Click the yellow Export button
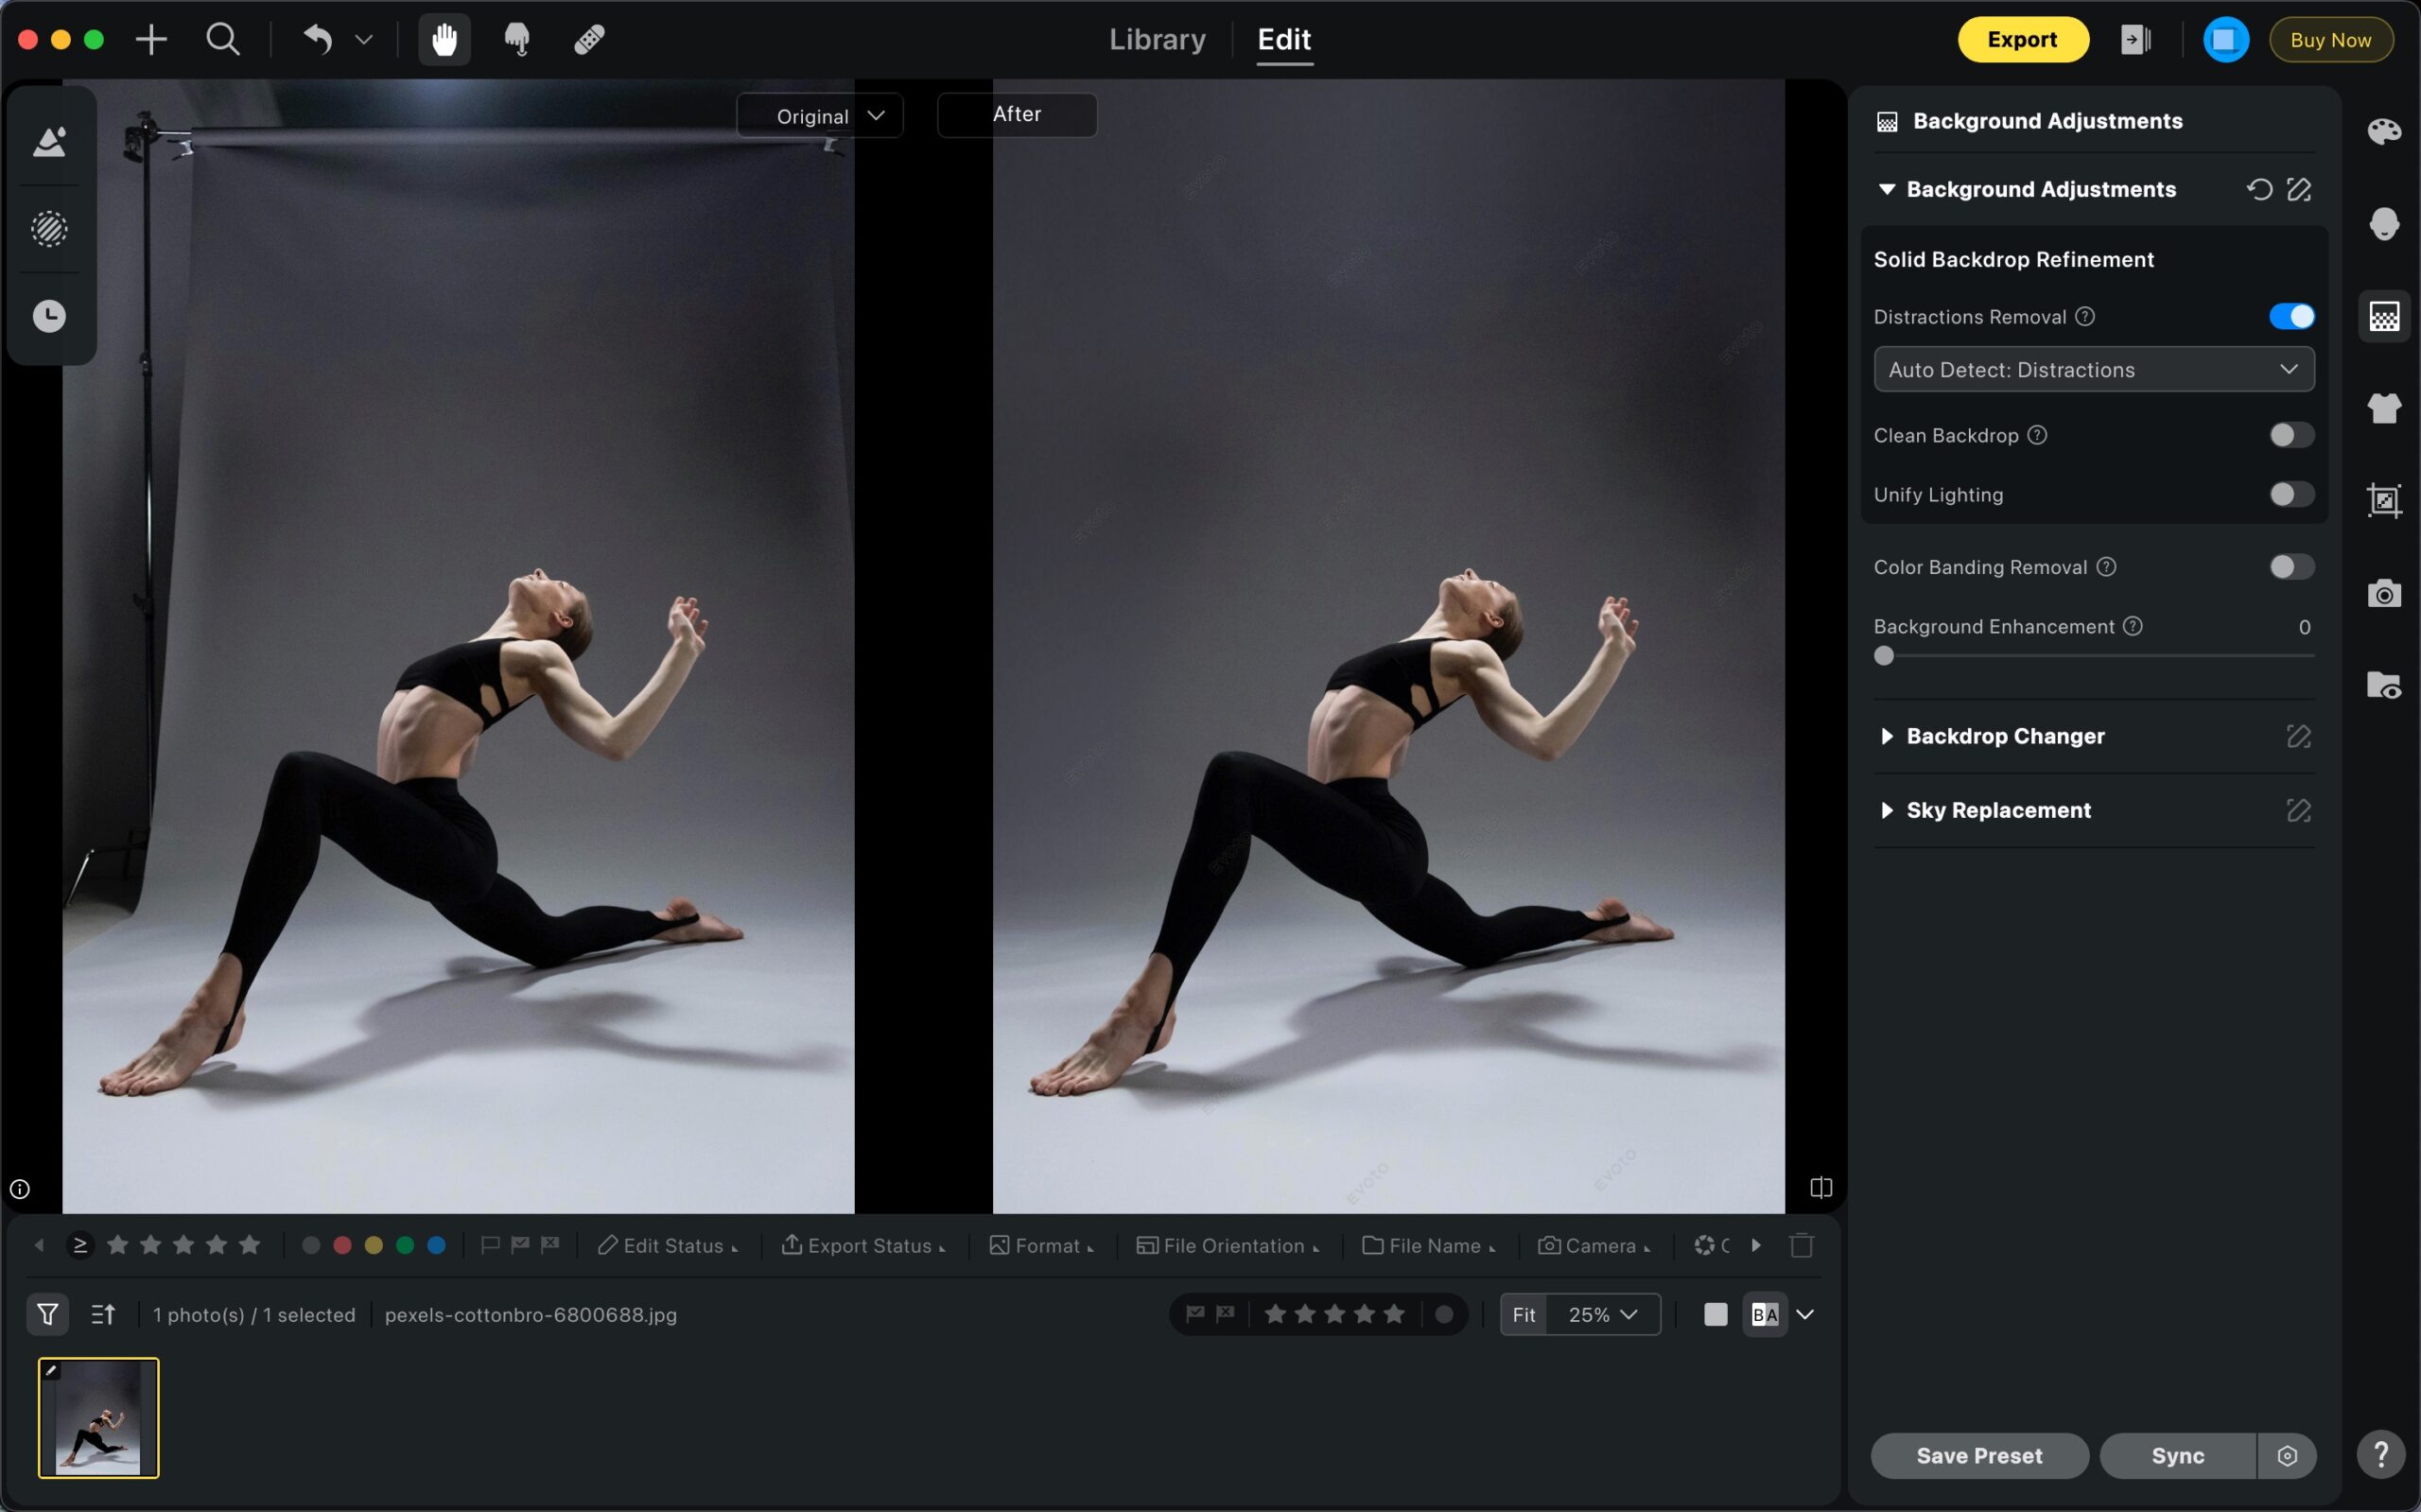2421x1512 pixels. tap(2022, 39)
